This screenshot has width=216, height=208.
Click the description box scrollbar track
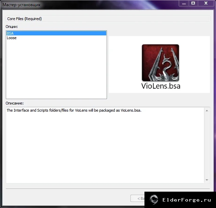click(207, 145)
